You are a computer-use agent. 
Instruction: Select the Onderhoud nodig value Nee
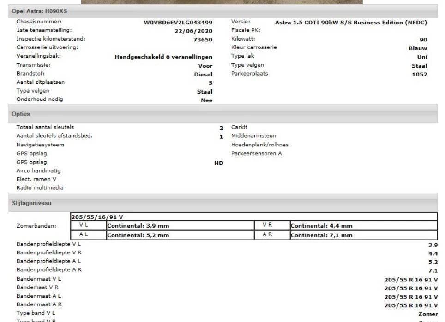(x=207, y=99)
